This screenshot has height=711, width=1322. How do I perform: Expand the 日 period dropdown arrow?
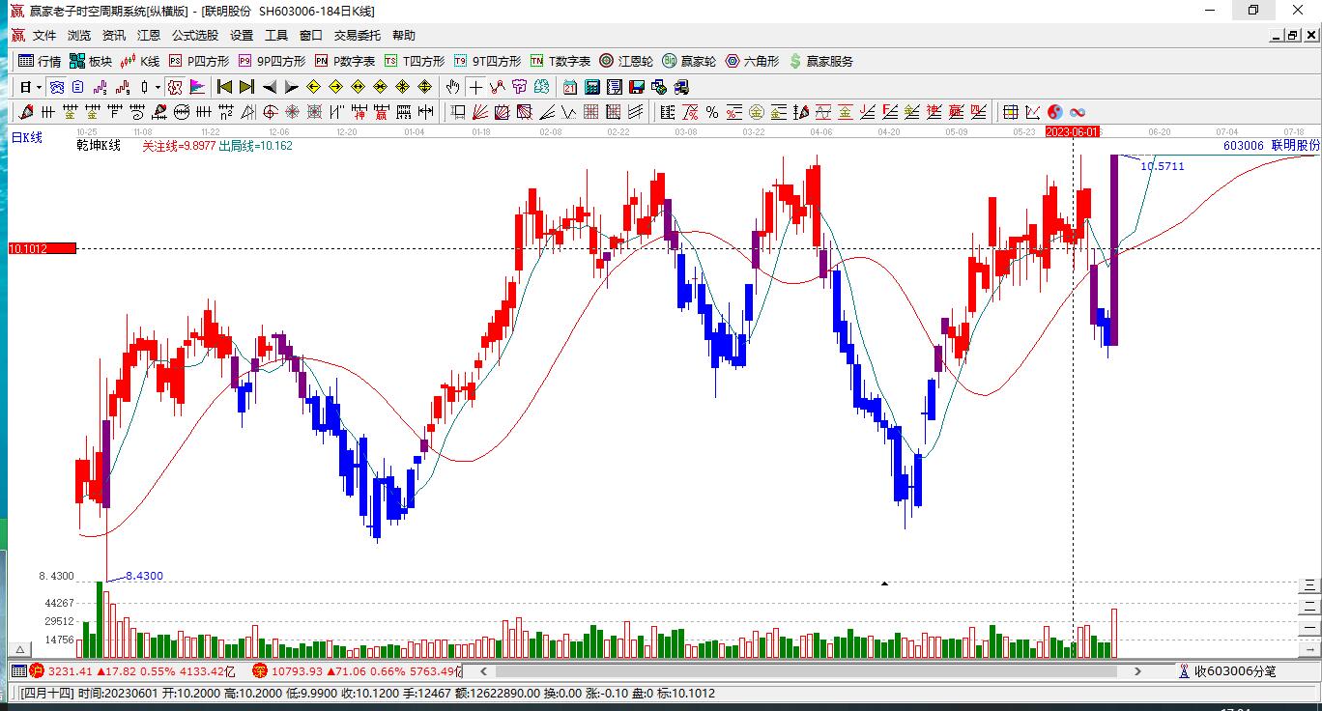pos(39,87)
